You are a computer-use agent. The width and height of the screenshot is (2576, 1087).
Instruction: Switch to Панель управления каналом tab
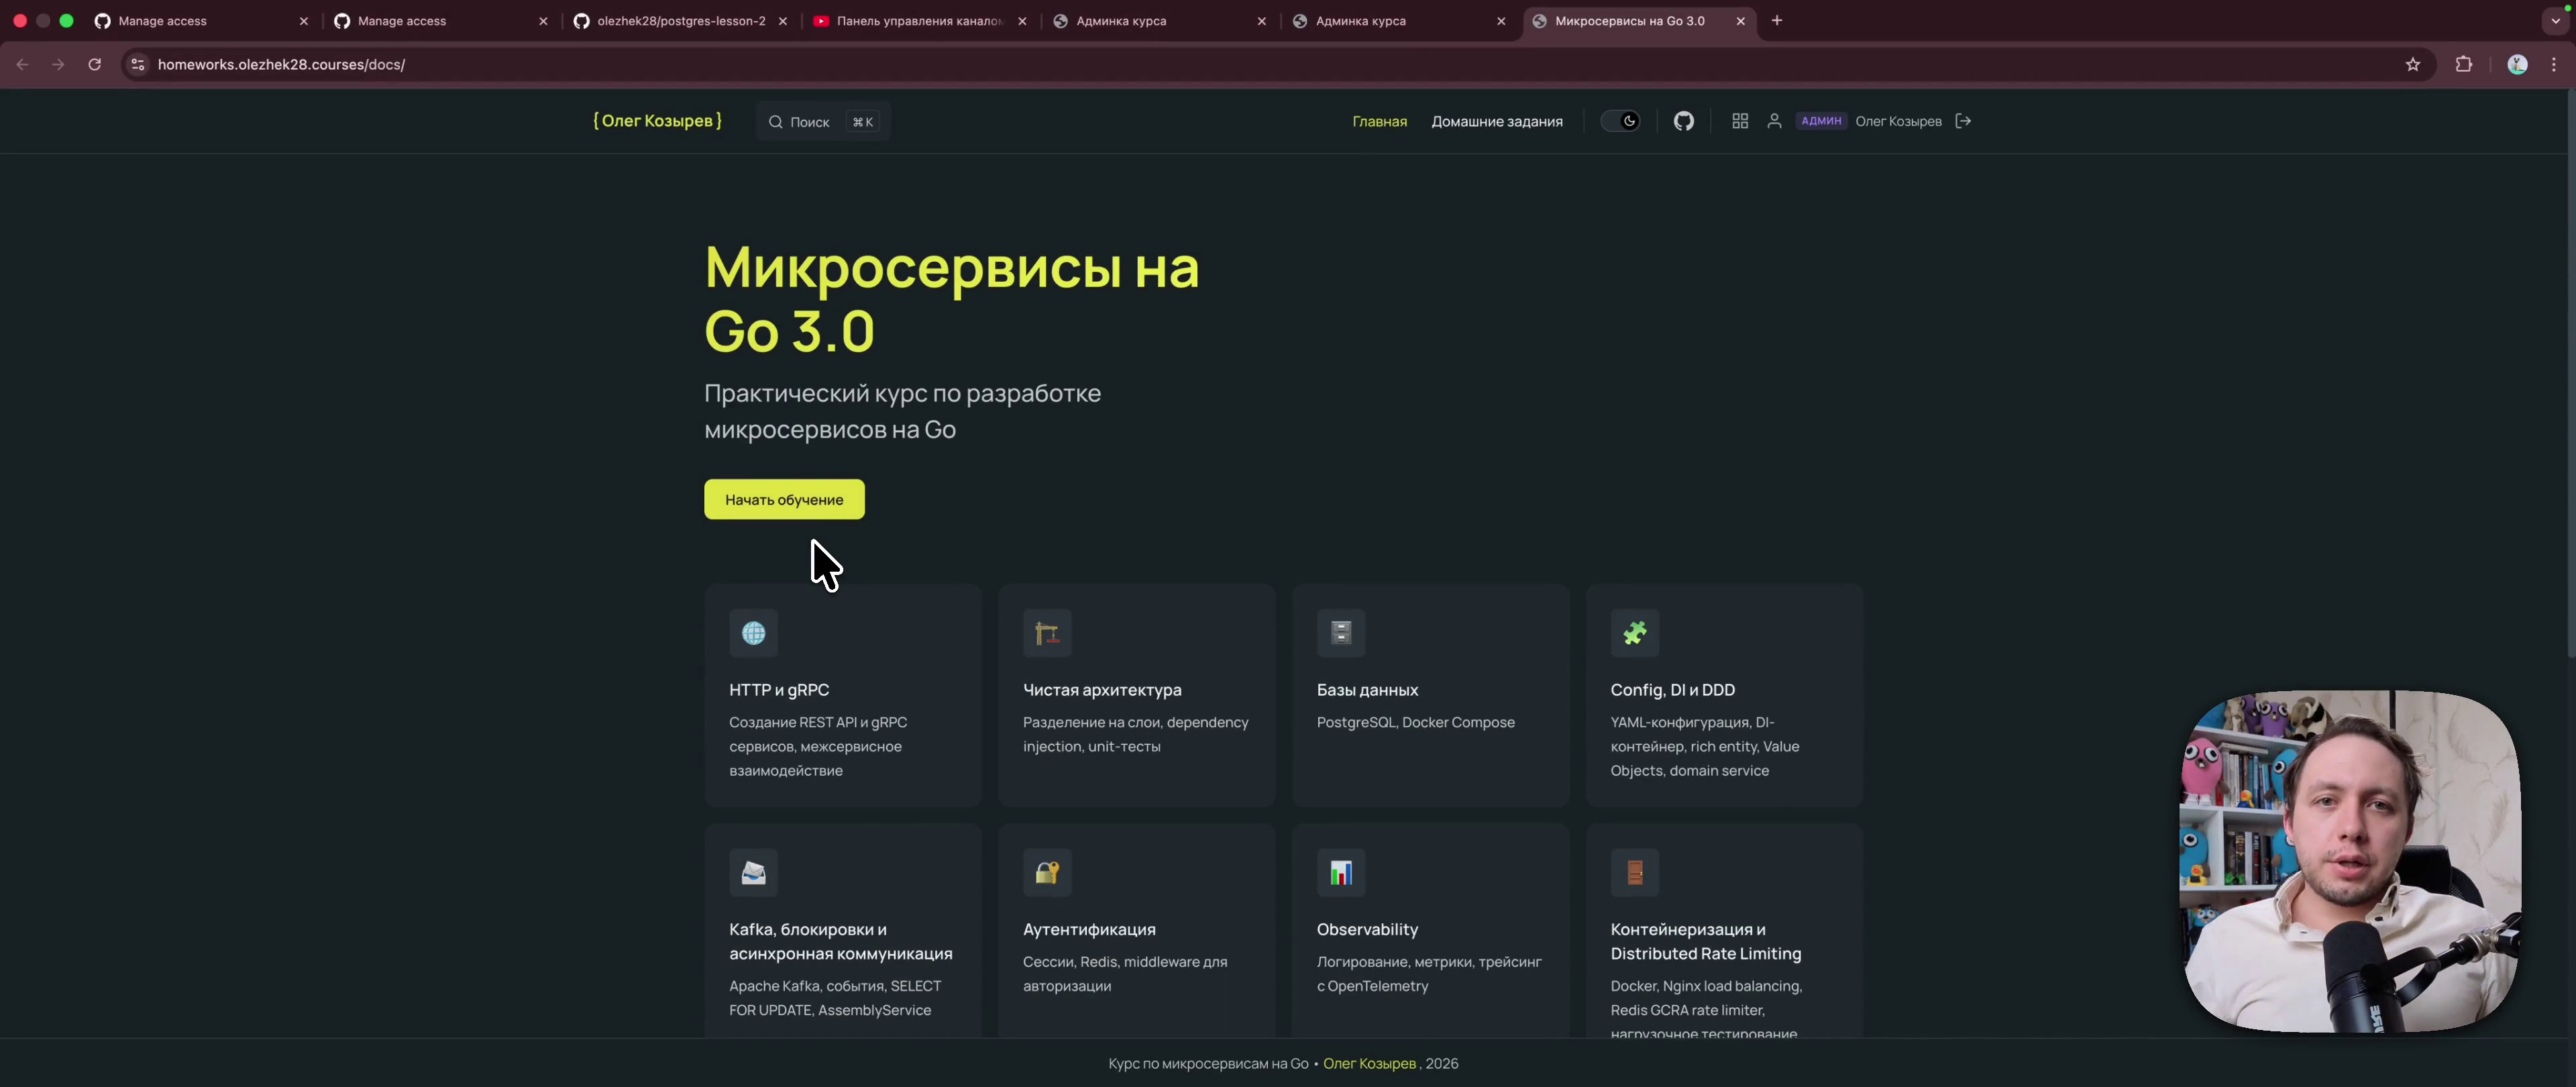coord(919,21)
